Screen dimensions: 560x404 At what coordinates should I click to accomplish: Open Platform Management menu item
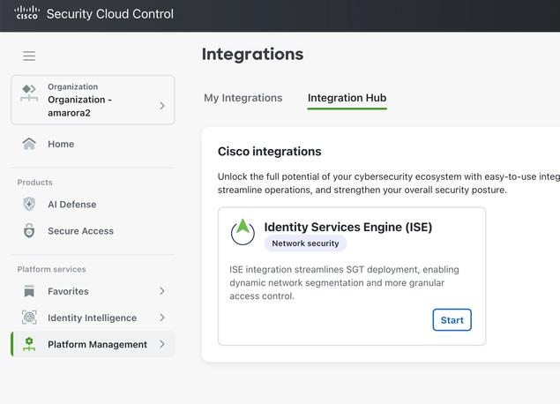pos(93,344)
